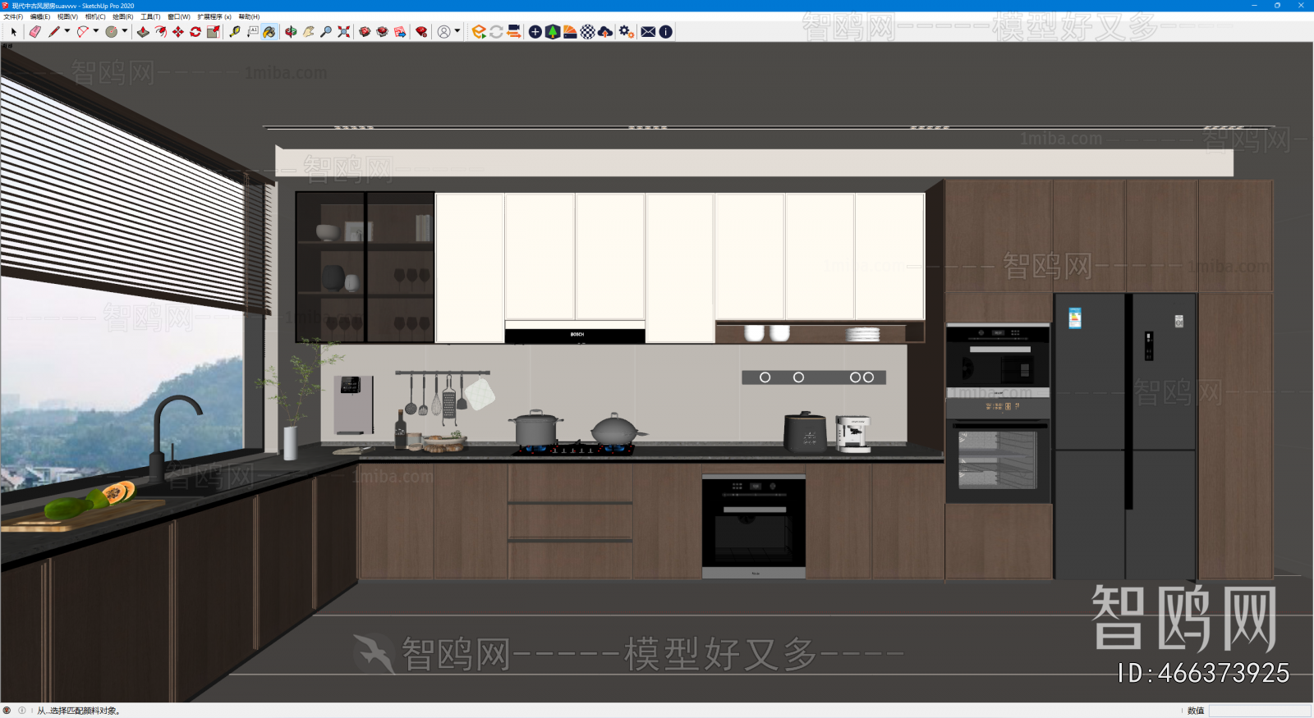Open the Line tool dropdown arrow
The height and width of the screenshot is (718, 1314).
pos(67,31)
